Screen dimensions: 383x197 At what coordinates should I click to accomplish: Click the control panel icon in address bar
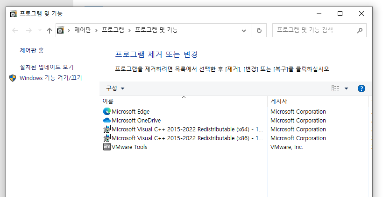[x=60, y=30]
